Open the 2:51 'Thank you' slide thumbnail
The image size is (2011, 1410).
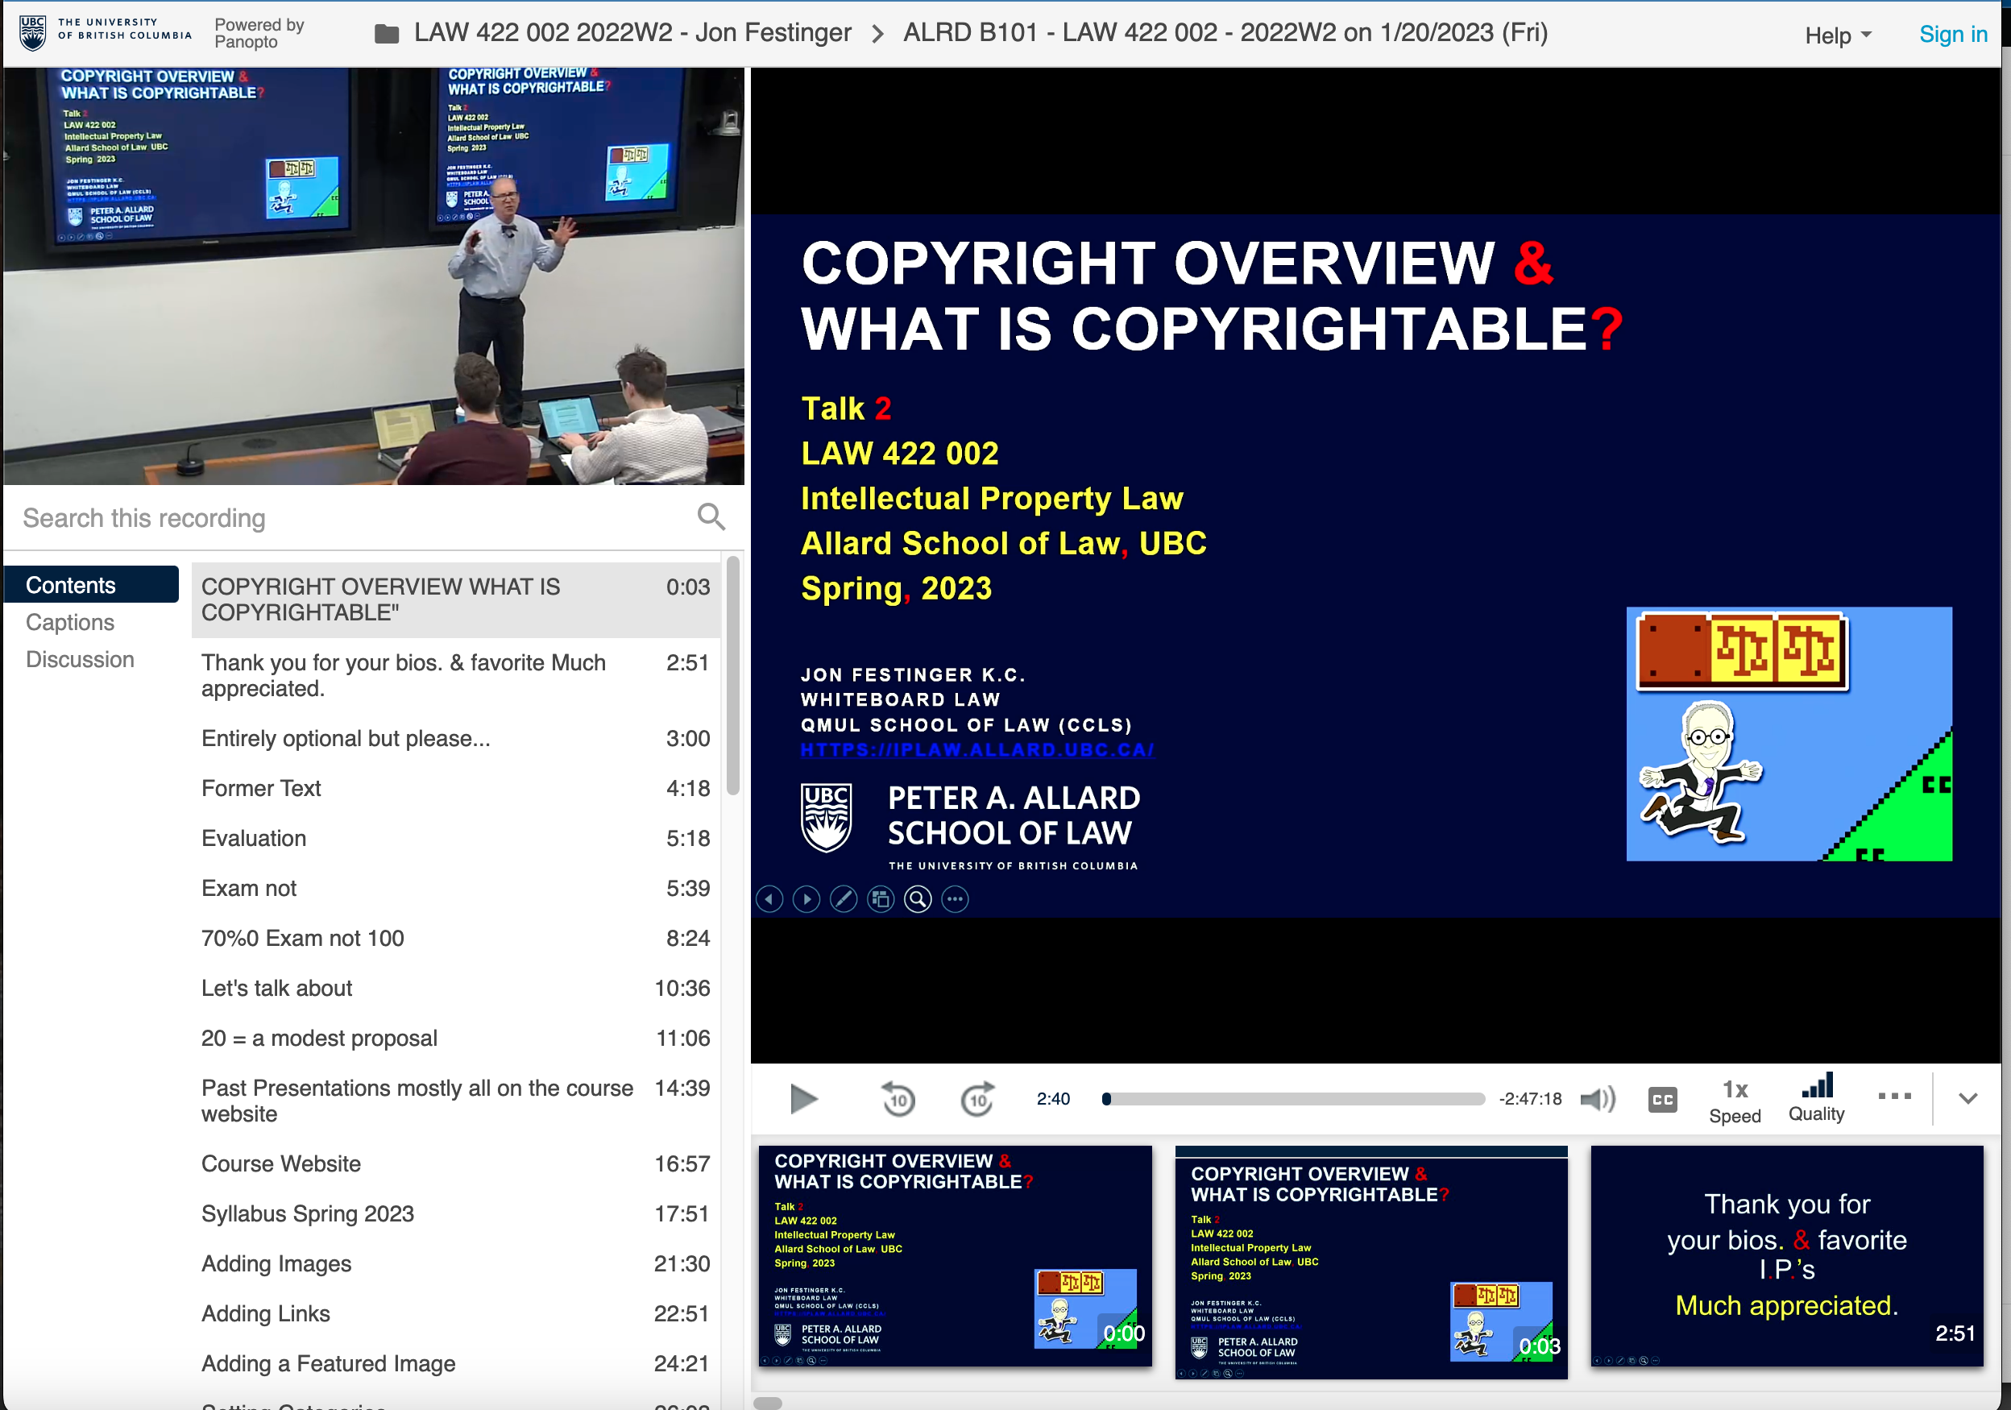tap(1787, 1256)
